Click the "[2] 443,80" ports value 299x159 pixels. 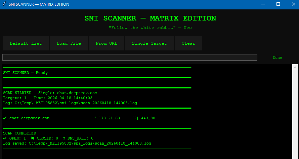143,118
